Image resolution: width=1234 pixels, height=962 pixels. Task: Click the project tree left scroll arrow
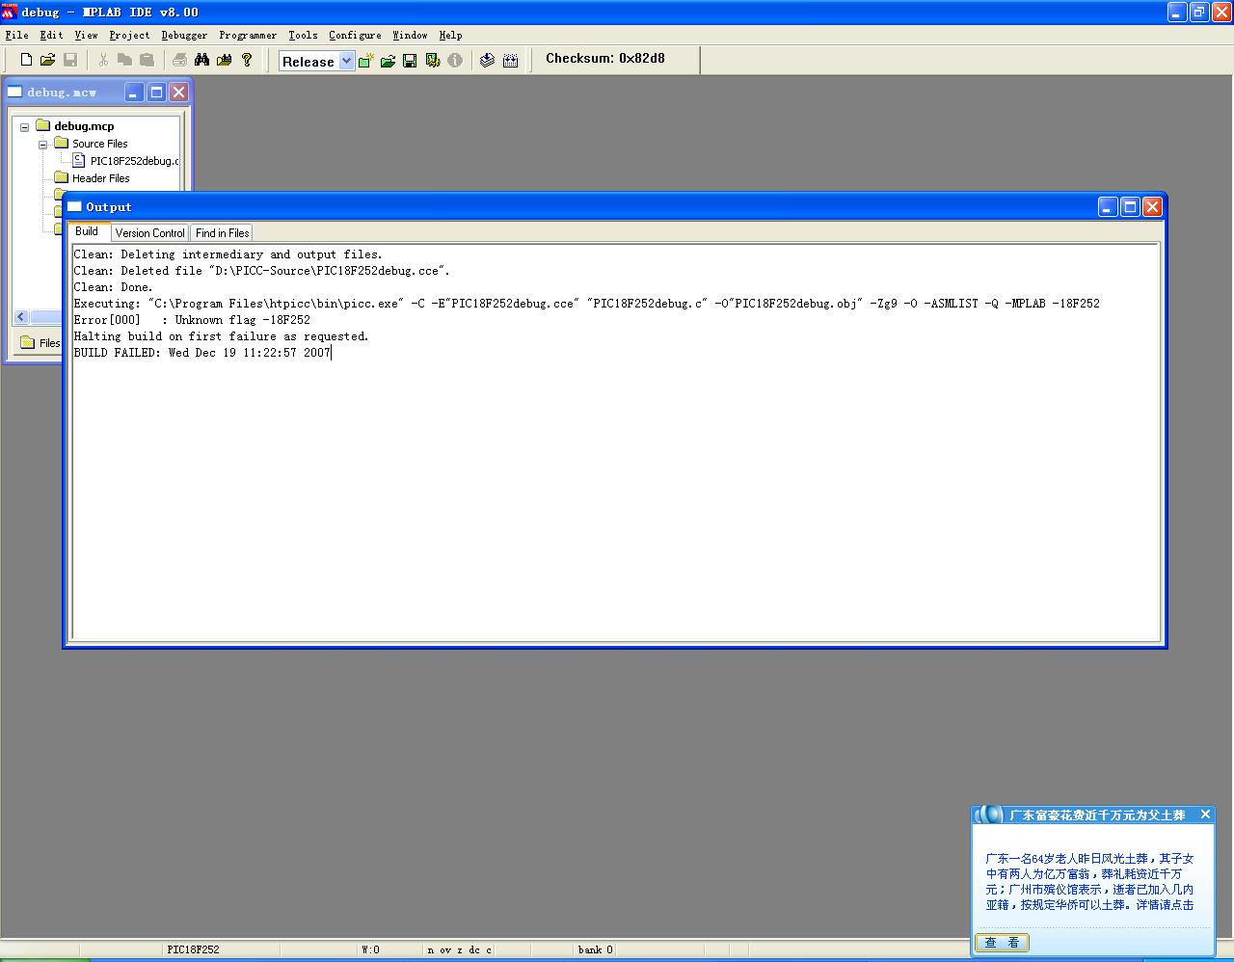(21, 317)
